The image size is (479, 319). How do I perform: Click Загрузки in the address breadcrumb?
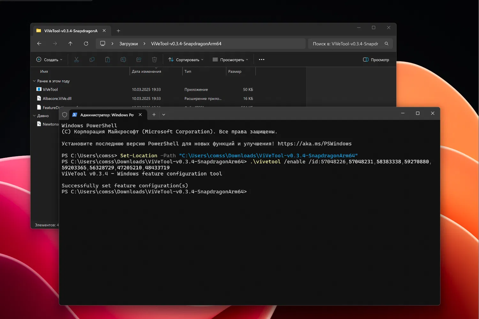point(128,44)
